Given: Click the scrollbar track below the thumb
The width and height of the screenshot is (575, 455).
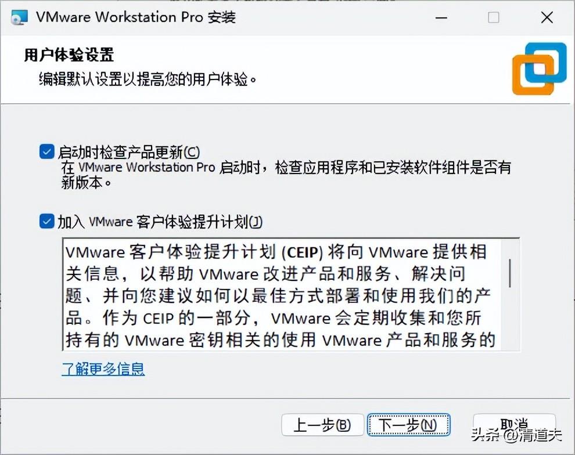Looking at the screenshot, I should (510, 319).
